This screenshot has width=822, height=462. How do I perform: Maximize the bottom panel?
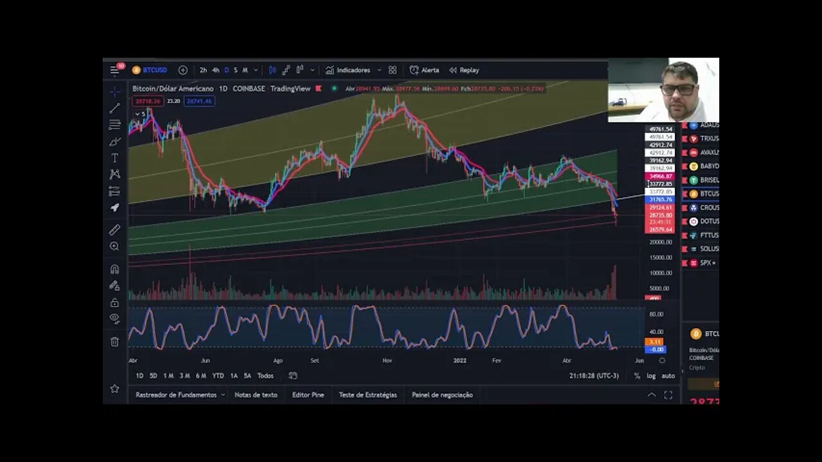pos(668,395)
